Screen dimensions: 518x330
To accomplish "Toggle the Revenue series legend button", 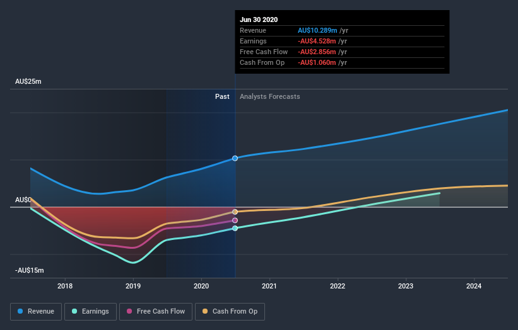I will tap(36, 312).
